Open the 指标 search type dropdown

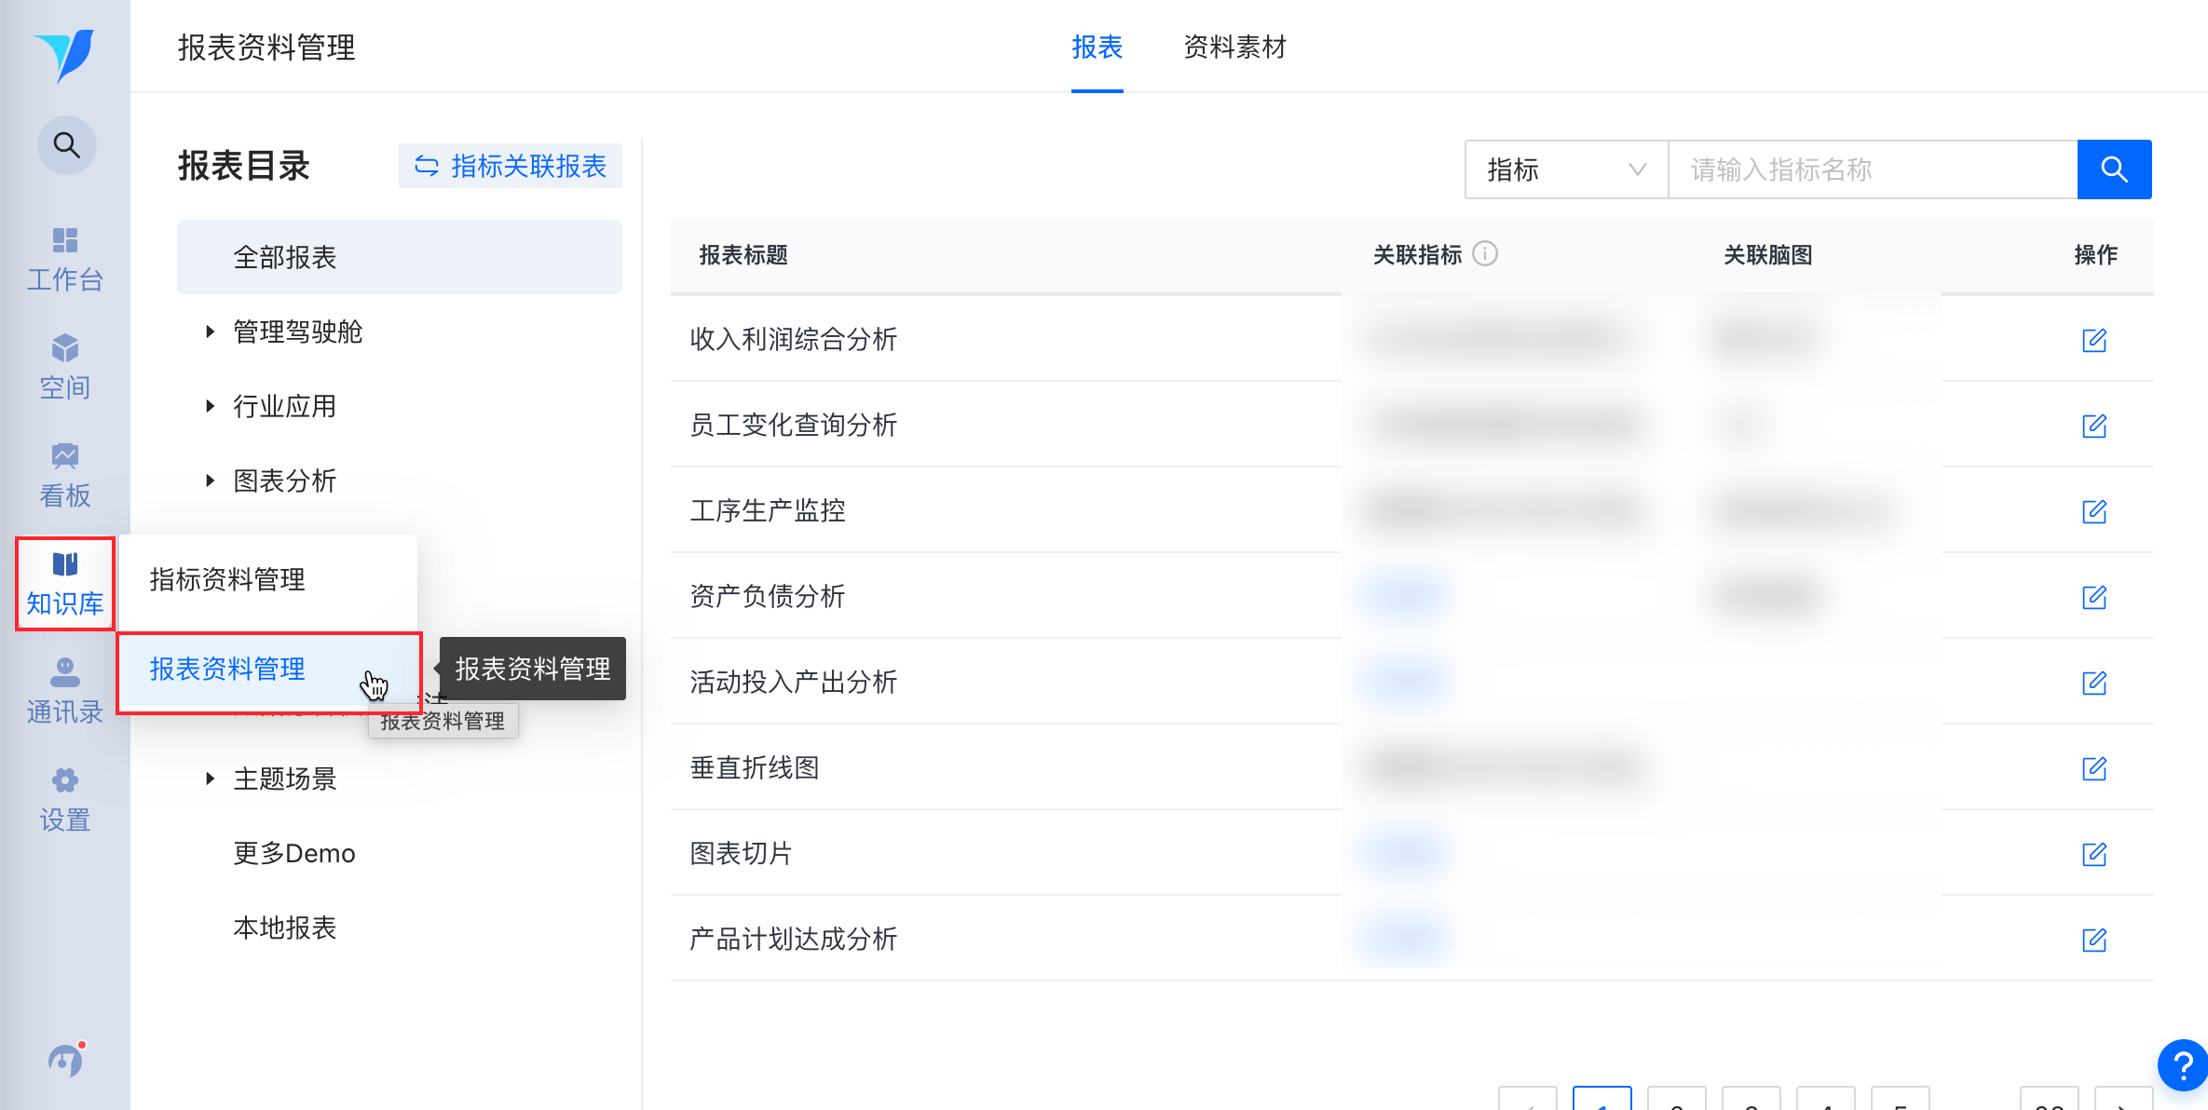click(x=1565, y=169)
